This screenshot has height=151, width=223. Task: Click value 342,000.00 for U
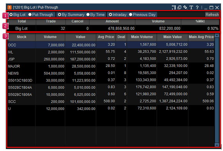(86, 109)
